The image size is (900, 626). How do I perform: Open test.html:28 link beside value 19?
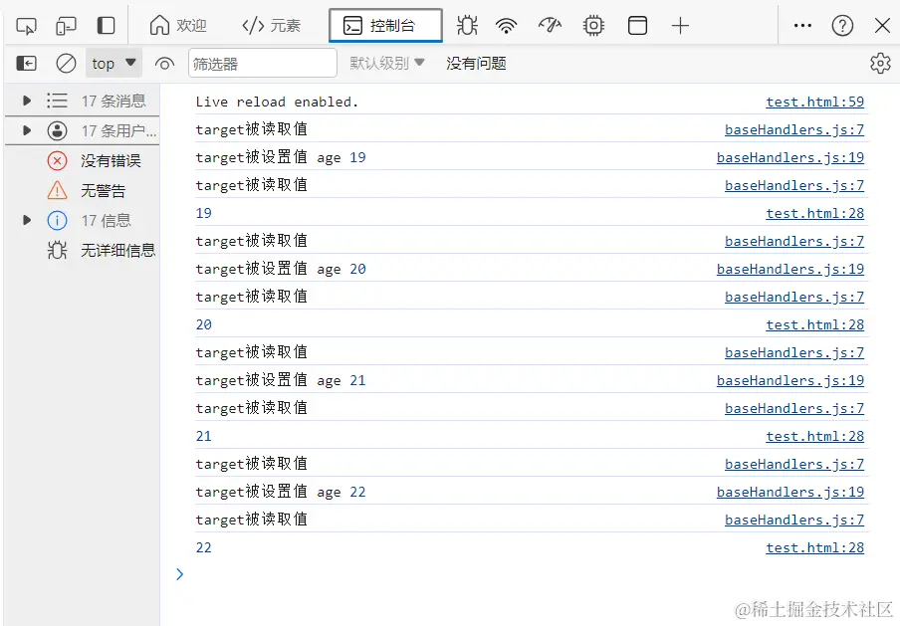pos(814,213)
